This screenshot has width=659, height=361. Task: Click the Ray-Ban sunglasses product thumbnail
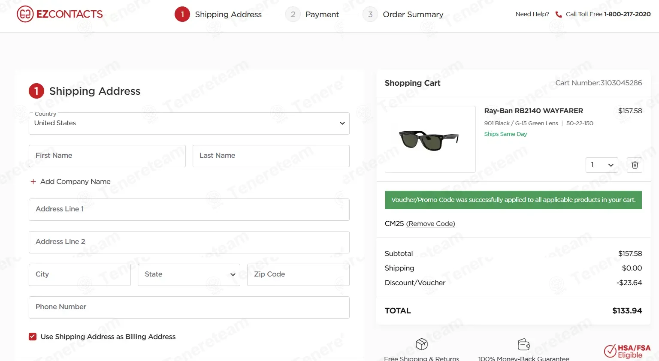point(430,139)
